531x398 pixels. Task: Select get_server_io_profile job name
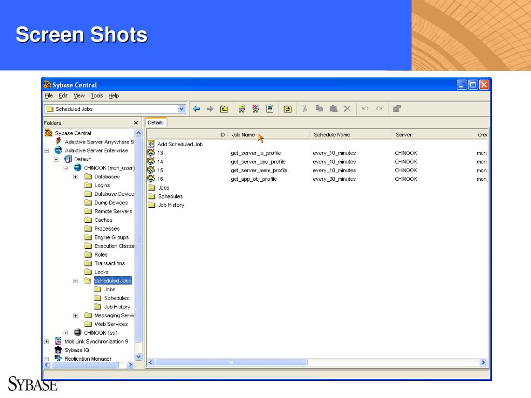[256, 153]
